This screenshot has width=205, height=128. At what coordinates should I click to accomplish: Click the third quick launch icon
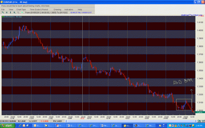(28, 126)
